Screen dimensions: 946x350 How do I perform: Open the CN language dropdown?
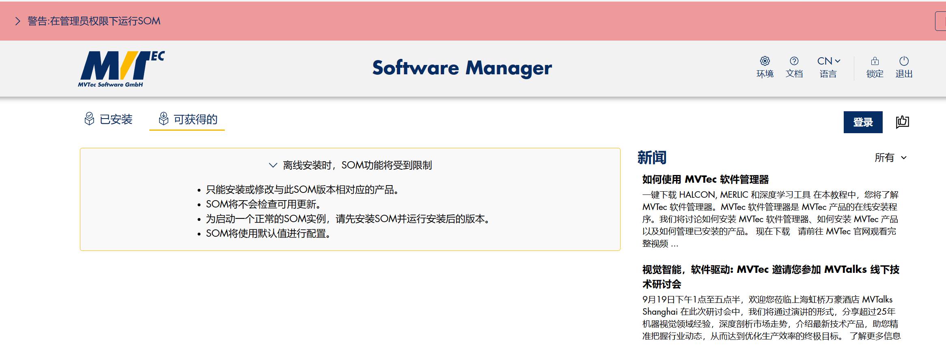(828, 61)
